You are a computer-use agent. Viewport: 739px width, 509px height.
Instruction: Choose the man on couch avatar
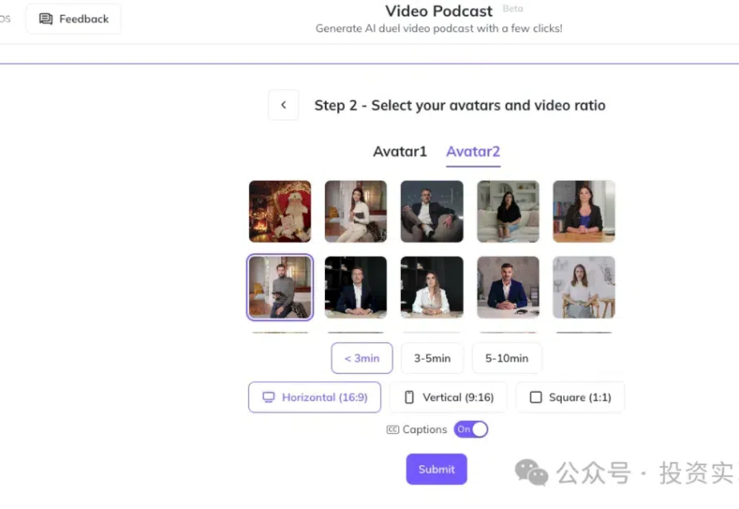tap(432, 211)
